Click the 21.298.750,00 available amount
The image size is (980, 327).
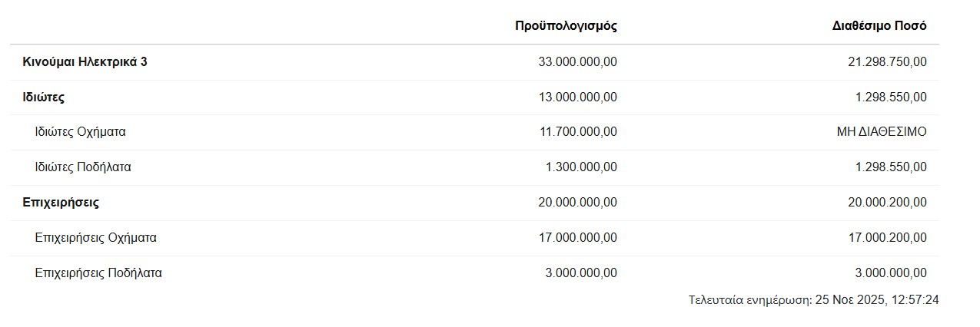(887, 62)
